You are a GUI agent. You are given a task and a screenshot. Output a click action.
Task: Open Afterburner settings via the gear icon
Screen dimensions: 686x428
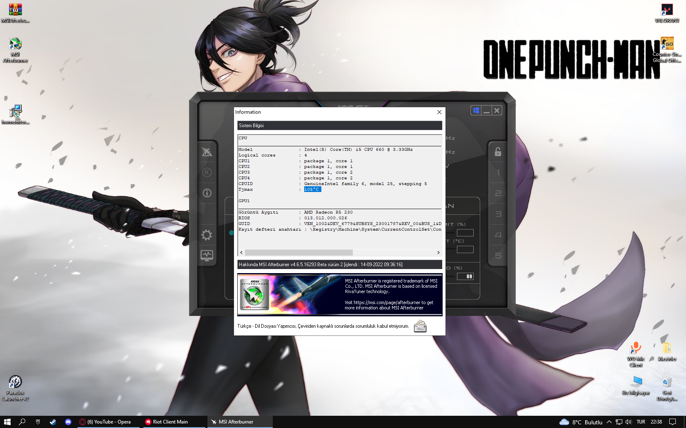click(x=207, y=235)
